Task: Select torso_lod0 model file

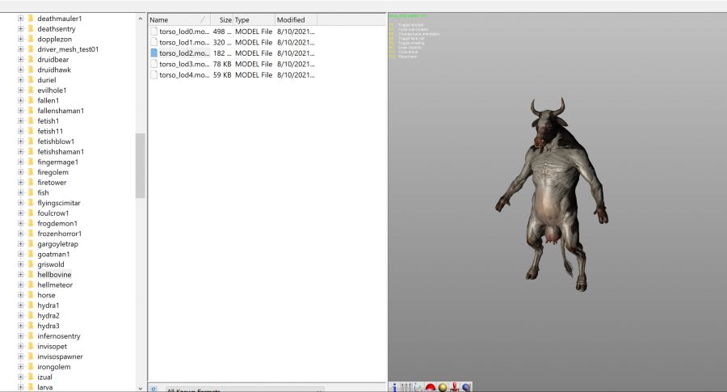Action: [x=184, y=31]
